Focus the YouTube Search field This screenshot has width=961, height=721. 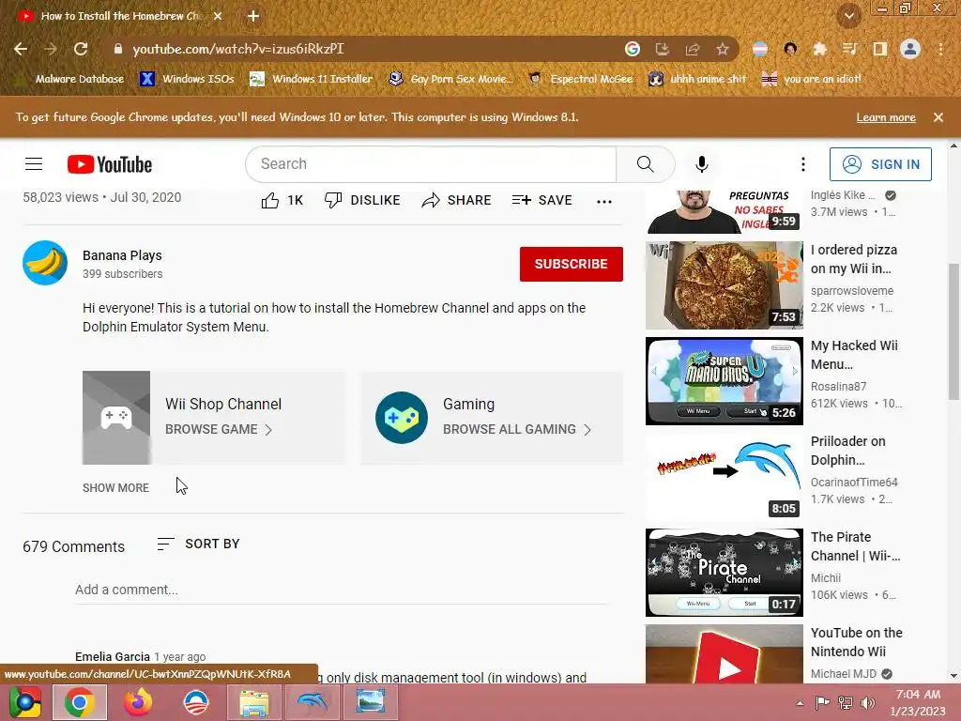coord(431,164)
